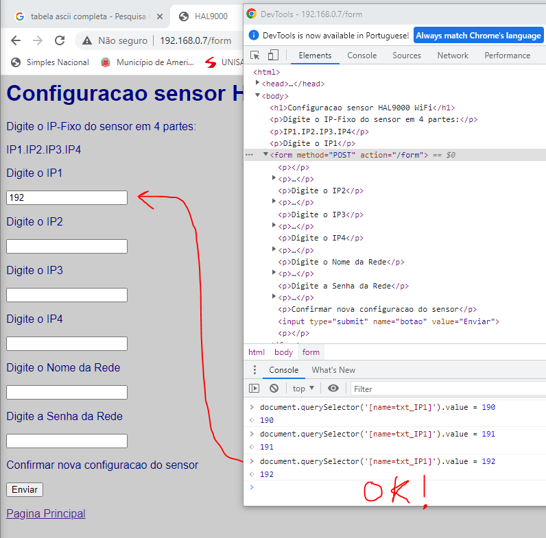
Task: Click the Senha da Rede input field
Action: [67, 441]
